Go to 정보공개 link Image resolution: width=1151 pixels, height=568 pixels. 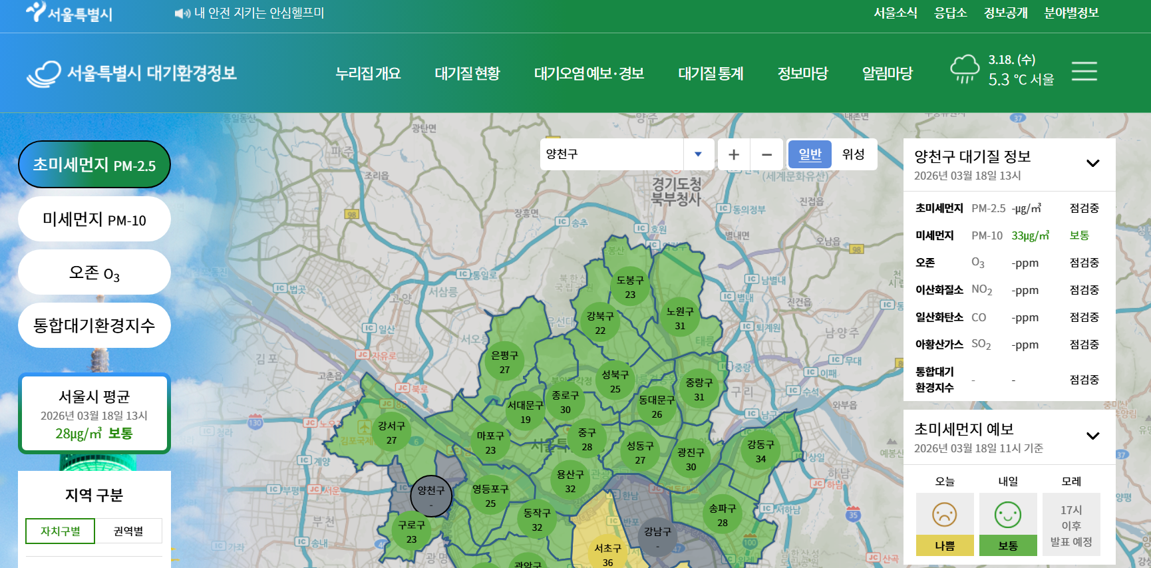(1006, 13)
